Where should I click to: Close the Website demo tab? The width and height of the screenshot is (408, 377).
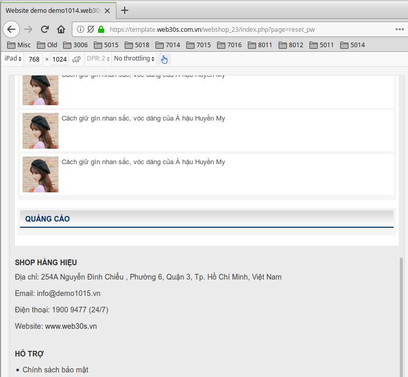coord(107,11)
